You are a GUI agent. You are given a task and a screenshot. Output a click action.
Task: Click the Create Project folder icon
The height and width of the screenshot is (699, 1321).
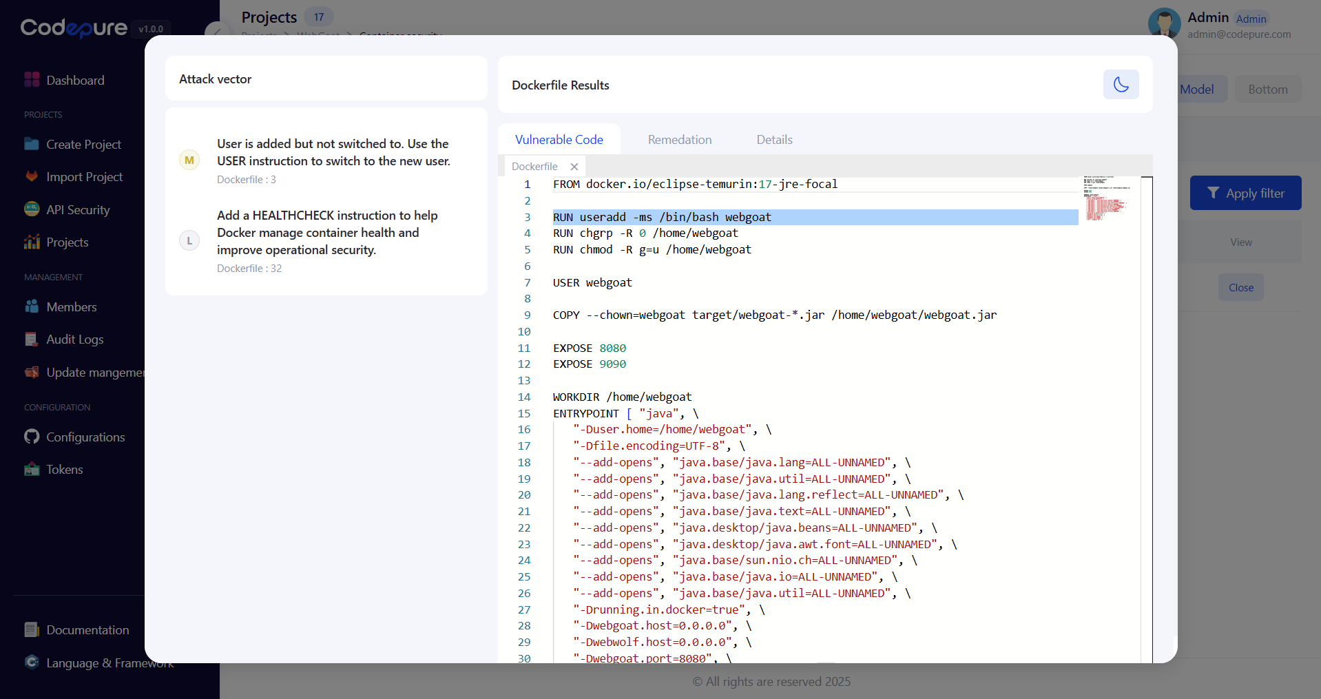tap(32, 144)
